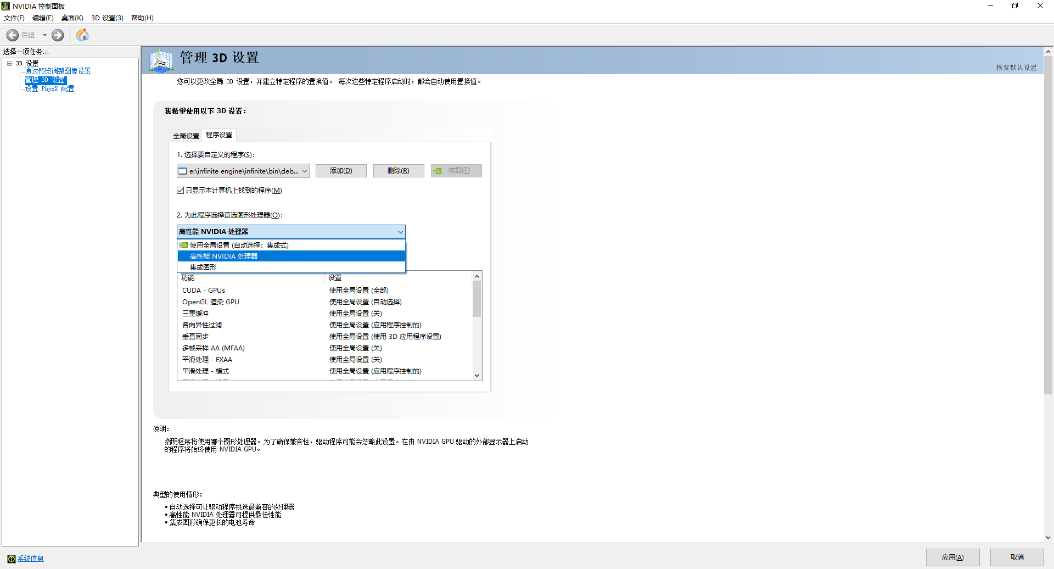The width and height of the screenshot is (1054, 569).
Task: Click the 取消 button
Action: (1017, 557)
